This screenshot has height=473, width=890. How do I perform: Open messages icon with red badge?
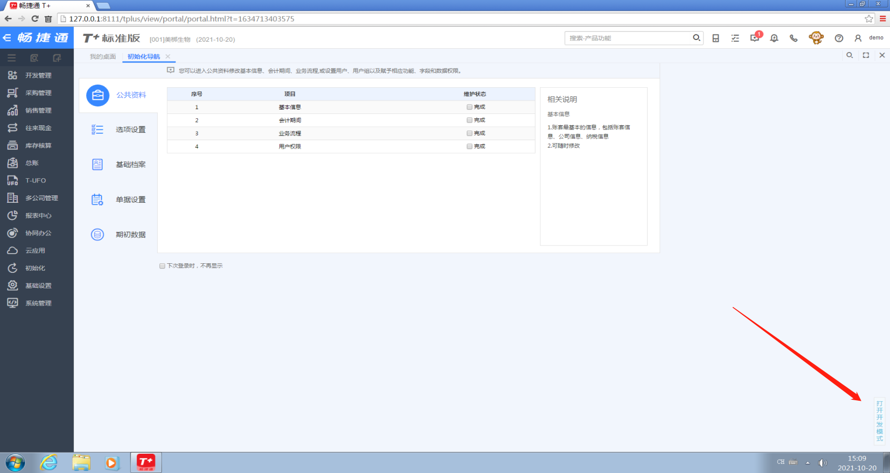[x=755, y=37]
